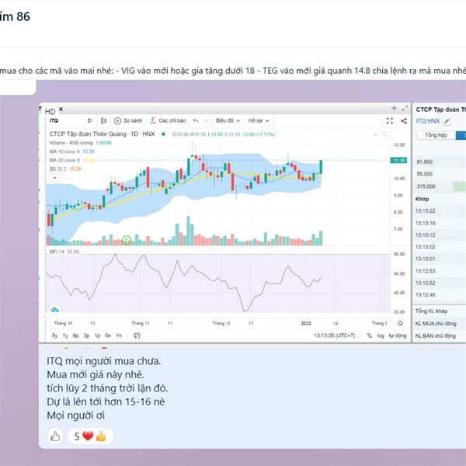Click the So sánh compare plus icon
The image size is (466, 466).
[118, 120]
